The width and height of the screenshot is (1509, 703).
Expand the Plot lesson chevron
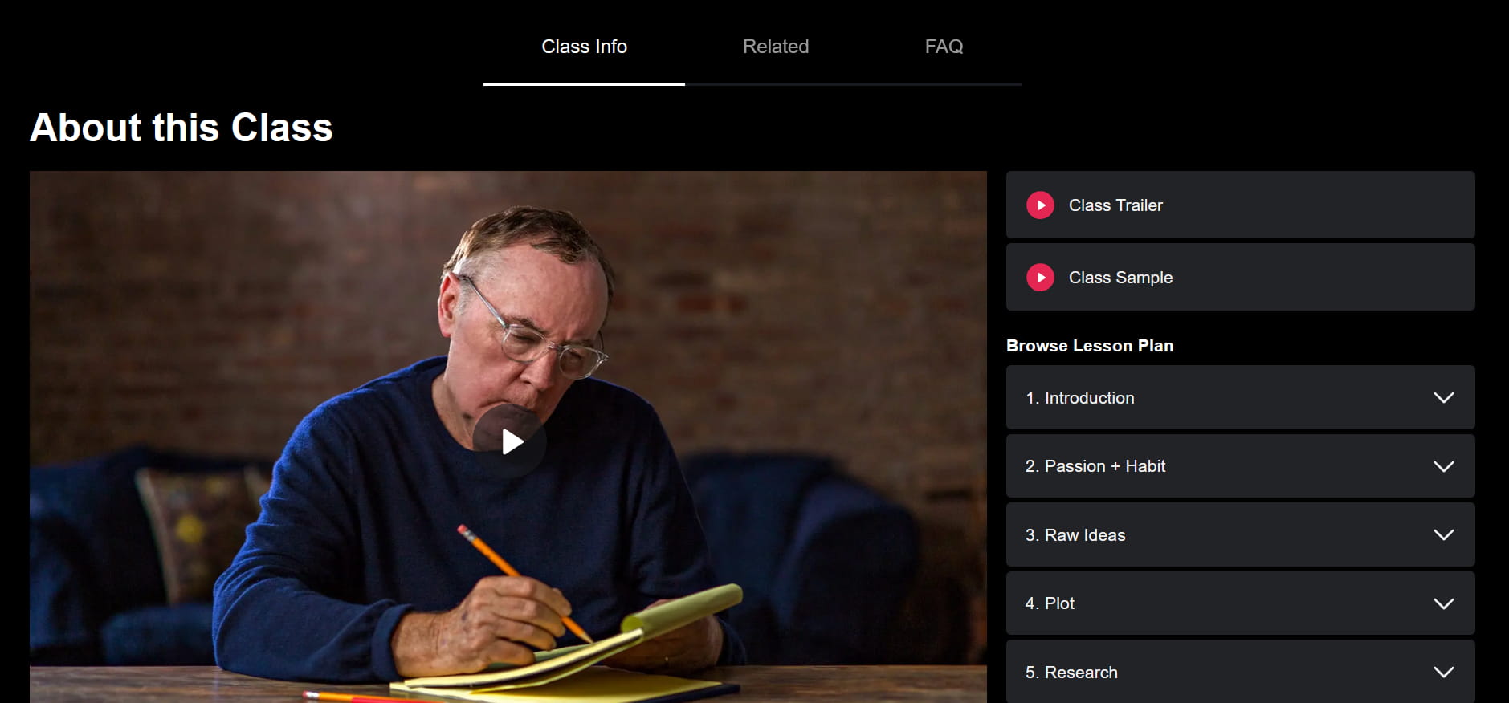coord(1443,603)
